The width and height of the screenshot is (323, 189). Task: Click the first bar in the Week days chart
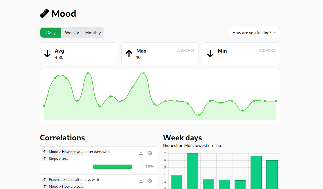click(x=177, y=182)
